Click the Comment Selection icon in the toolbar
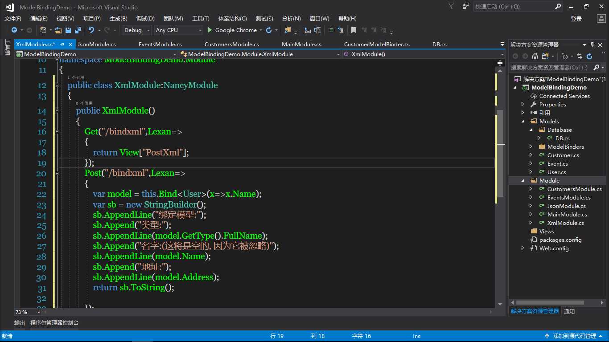Screen dimensions: 609x342 pyautogui.click(x=330, y=30)
